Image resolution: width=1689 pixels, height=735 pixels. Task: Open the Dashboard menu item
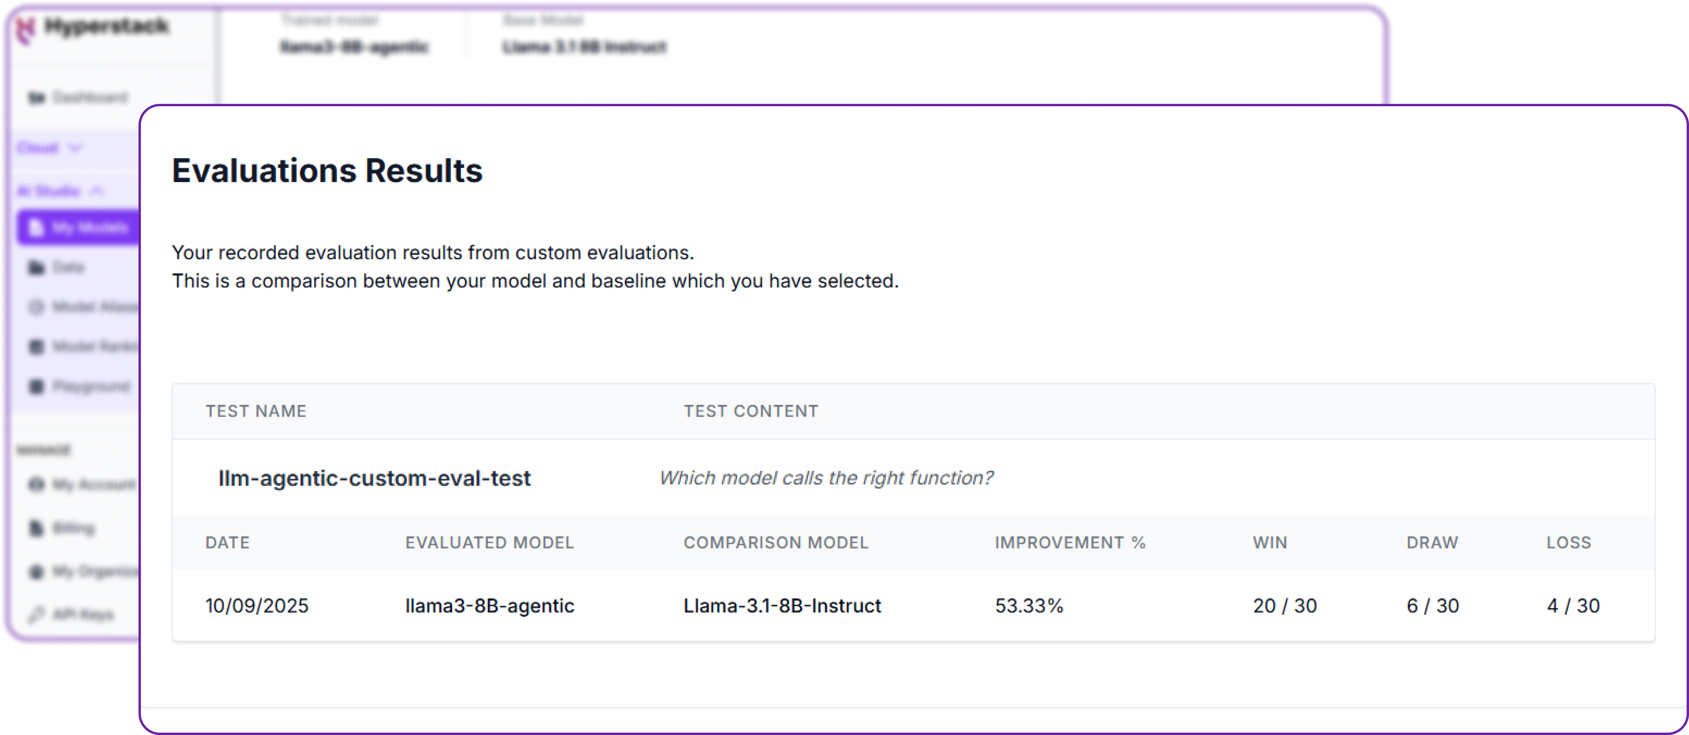pos(90,98)
